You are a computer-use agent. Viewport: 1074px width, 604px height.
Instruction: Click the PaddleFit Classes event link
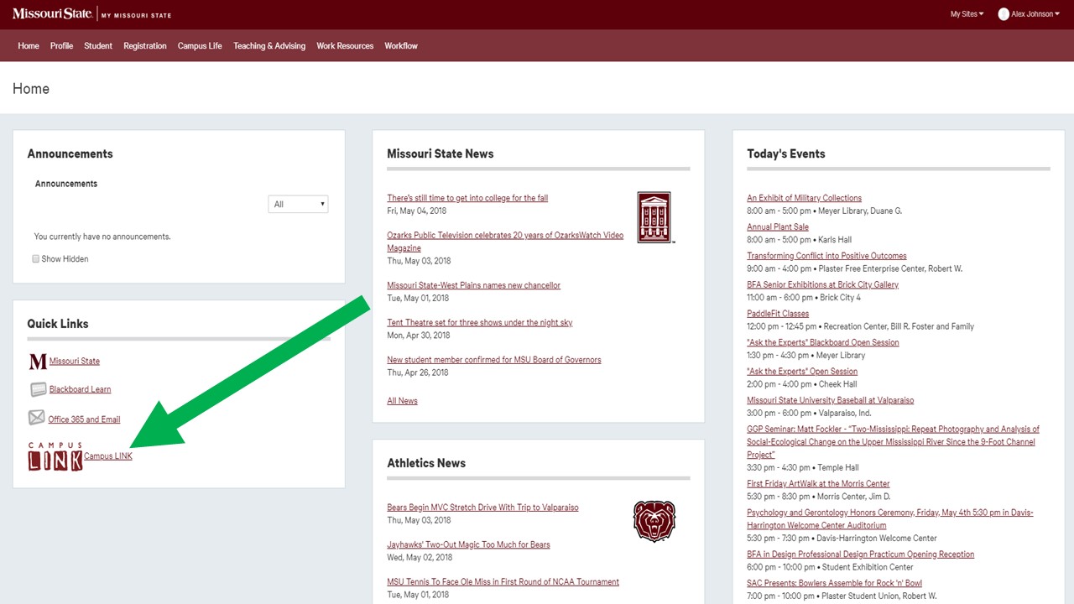(777, 313)
